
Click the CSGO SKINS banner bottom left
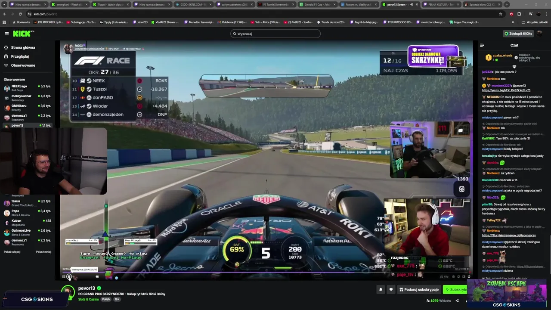pos(35,299)
